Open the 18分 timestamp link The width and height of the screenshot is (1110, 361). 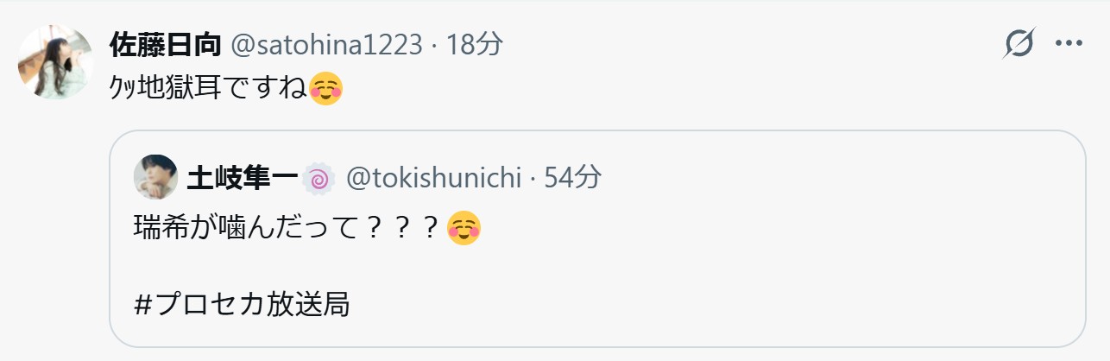(x=474, y=43)
